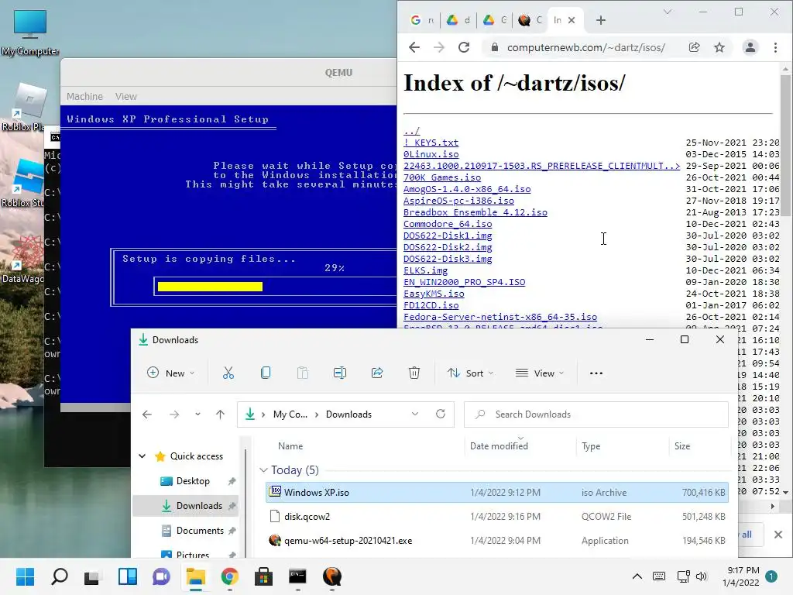Screen dimensions: 793x595
Task: Select the My Computer desktop icon
Action: 30,33
